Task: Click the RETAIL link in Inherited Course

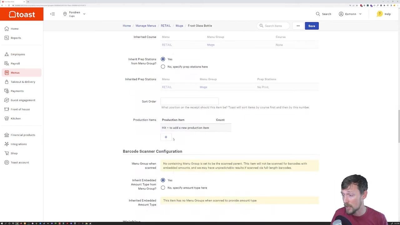Action: (167, 45)
